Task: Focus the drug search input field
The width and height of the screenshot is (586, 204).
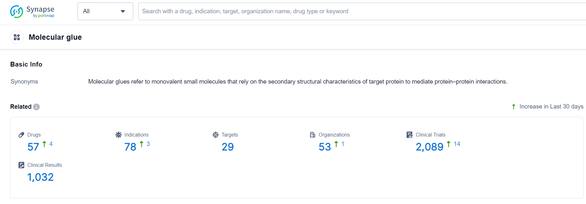Action: tap(348, 11)
